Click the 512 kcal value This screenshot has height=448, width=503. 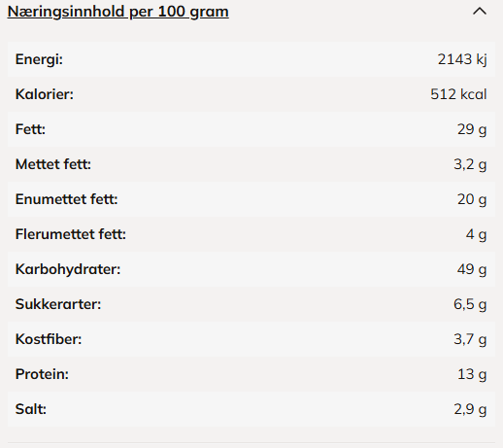tap(458, 94)
